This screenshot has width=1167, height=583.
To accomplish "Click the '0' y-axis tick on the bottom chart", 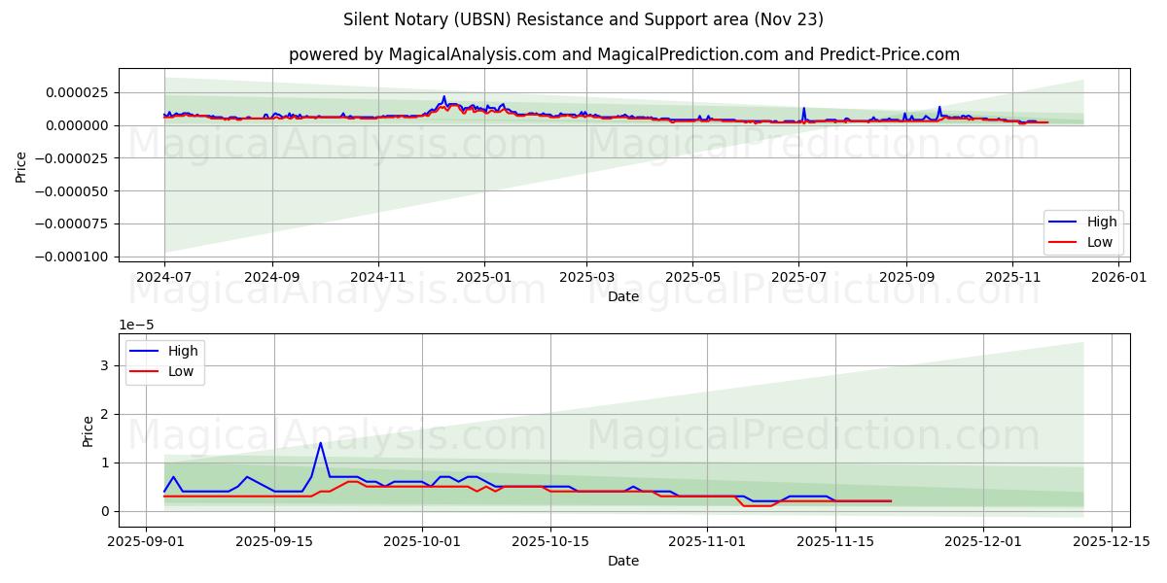I will (x=107, y=511).
